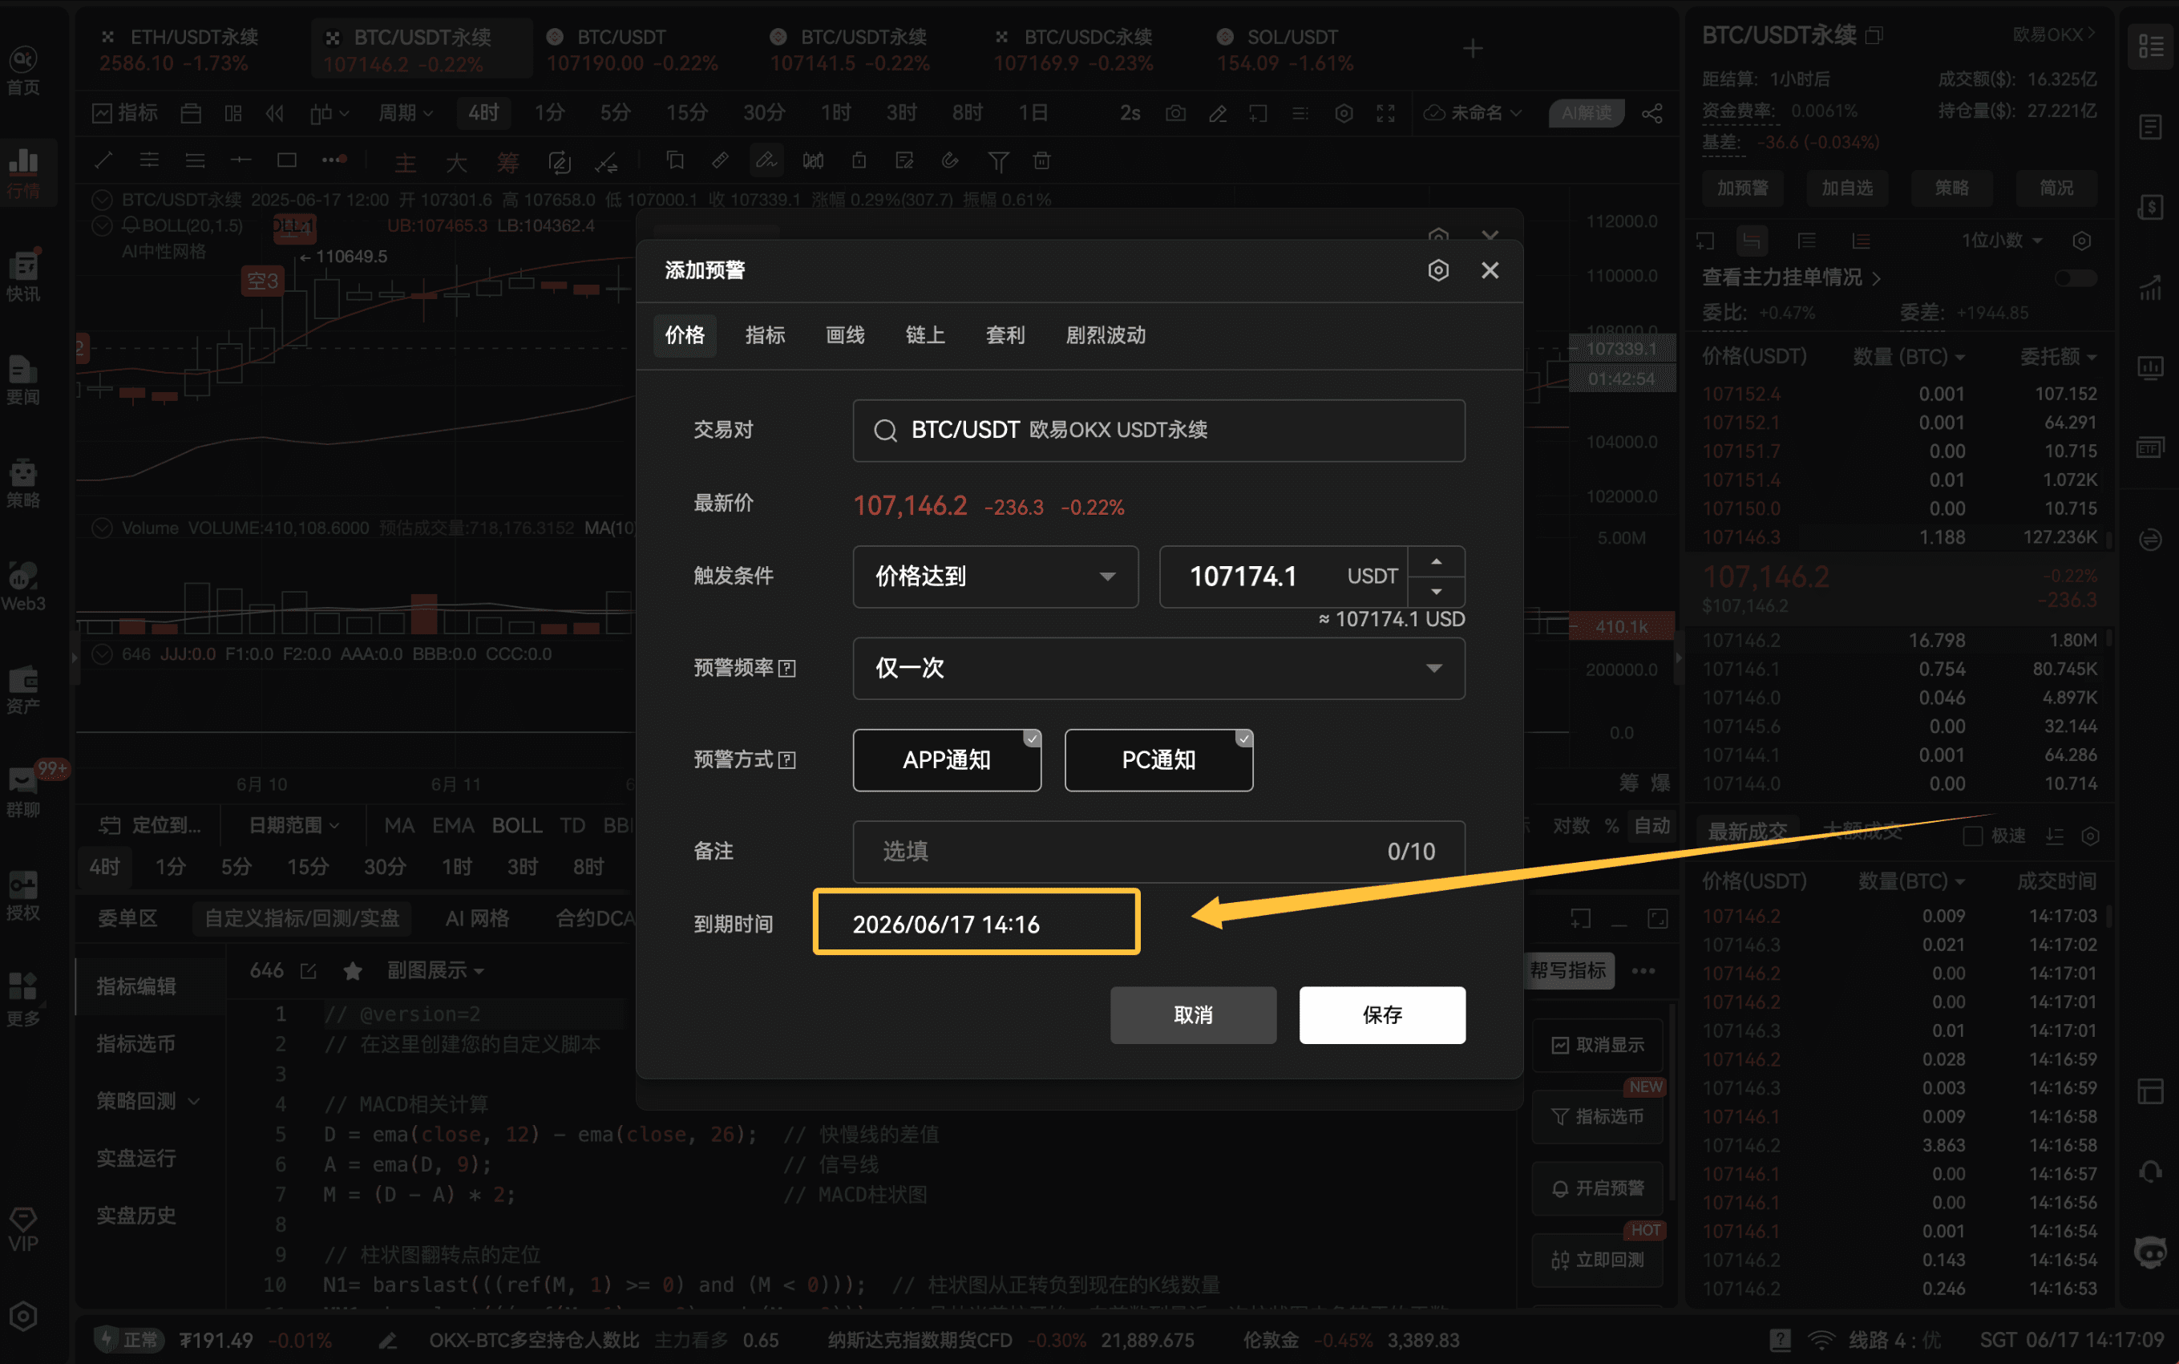Click the AI解读 button
This screenshot has width=2179, height=1364.
coord(1587,113)
